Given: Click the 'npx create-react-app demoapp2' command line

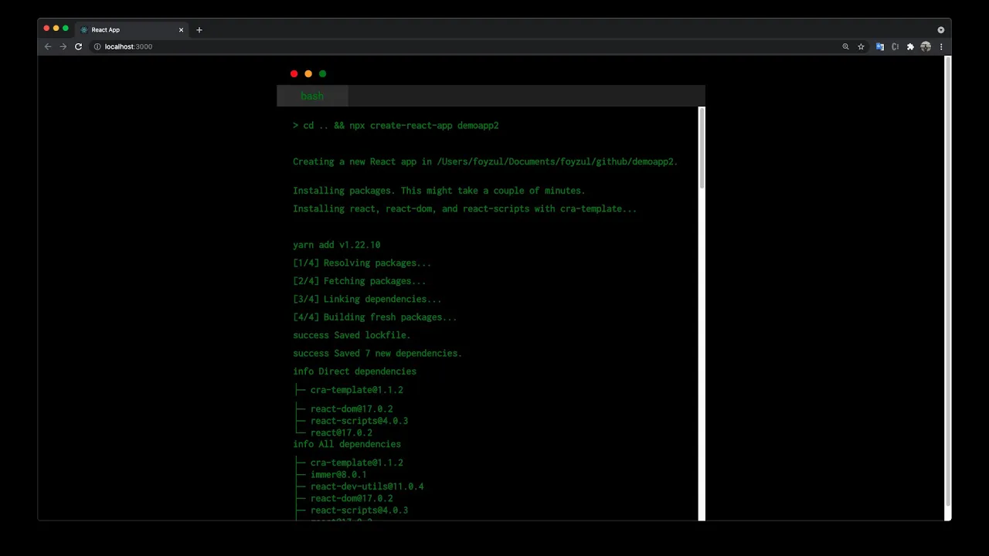Looking at the screenshot, I should (396, 125).
